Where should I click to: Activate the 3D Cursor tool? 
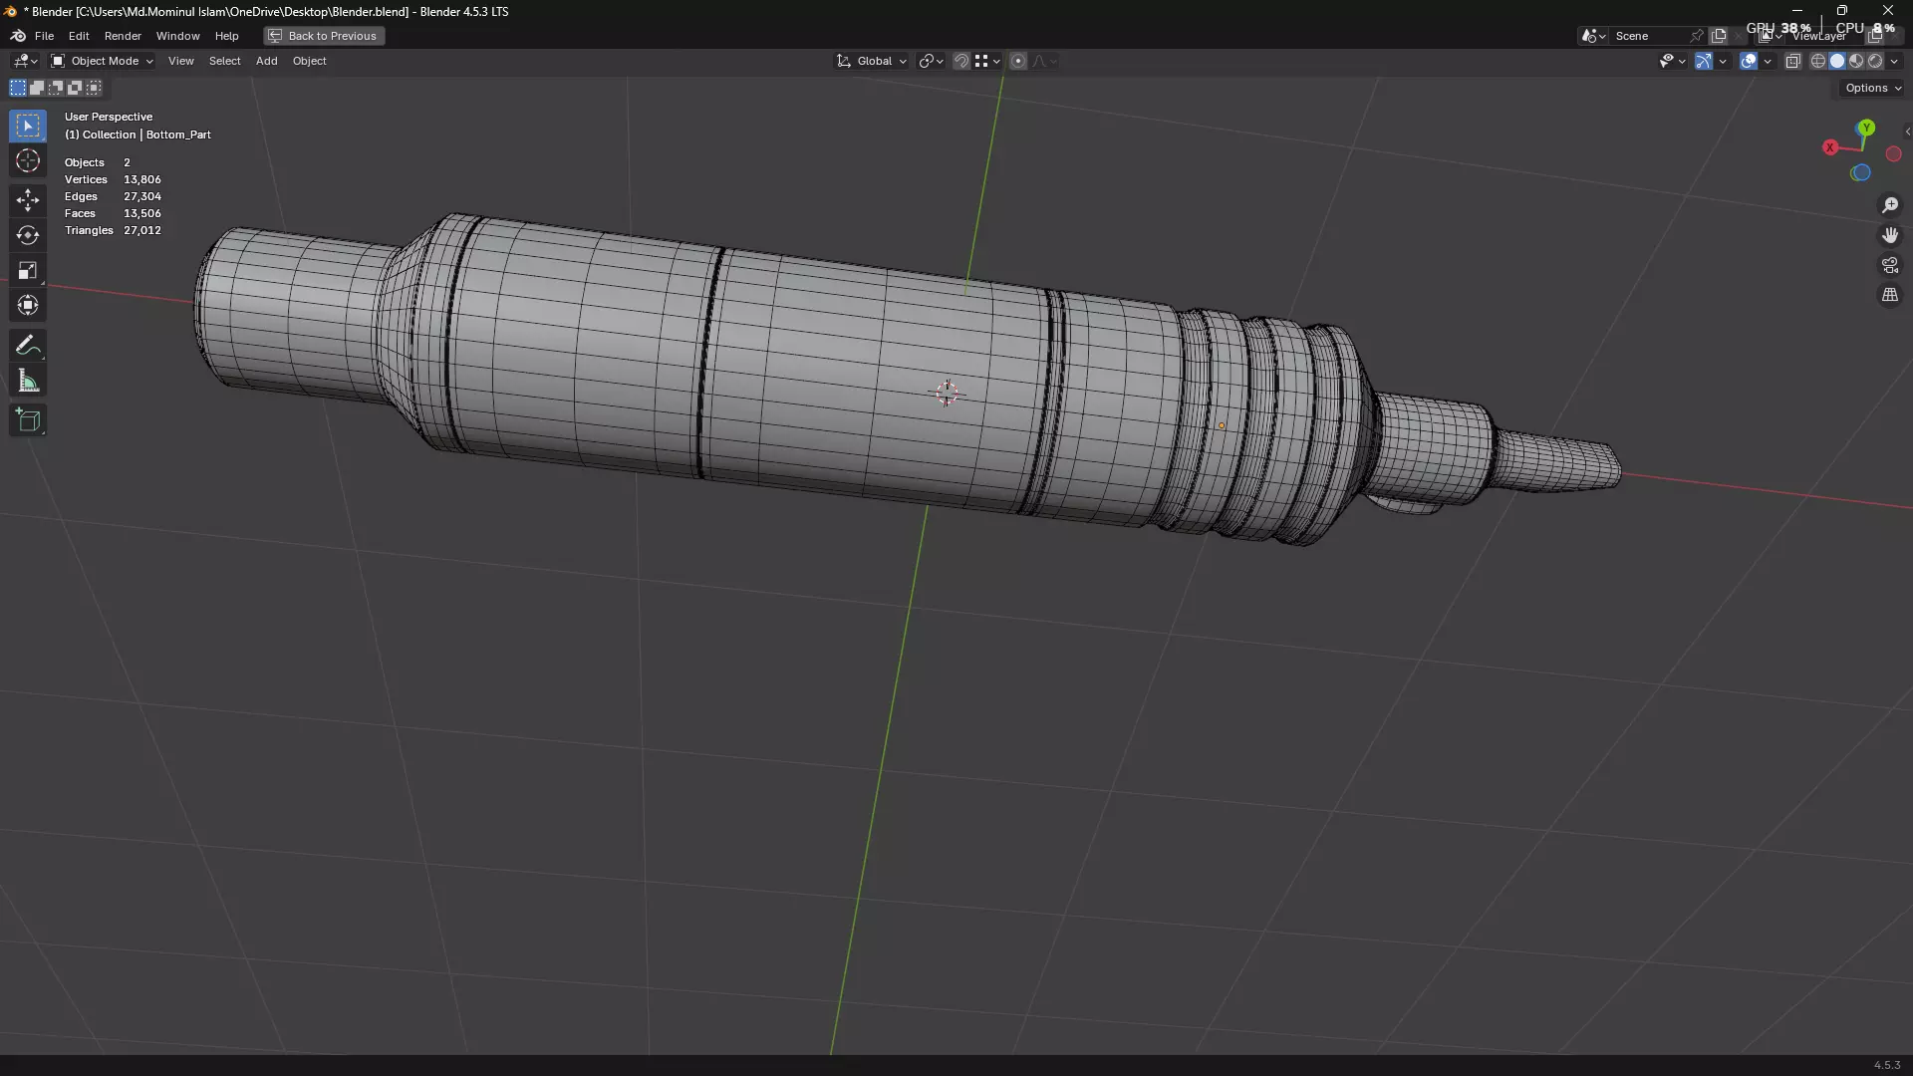[x=28, y=160]
